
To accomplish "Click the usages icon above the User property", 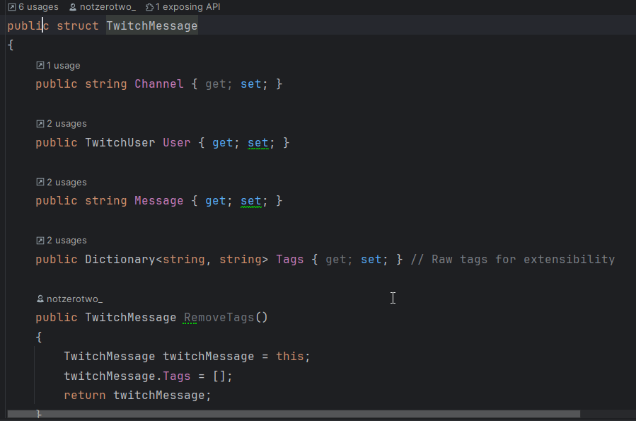I will [40, 124].
